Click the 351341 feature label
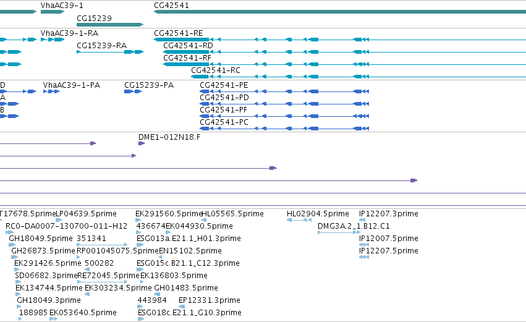 91,239
